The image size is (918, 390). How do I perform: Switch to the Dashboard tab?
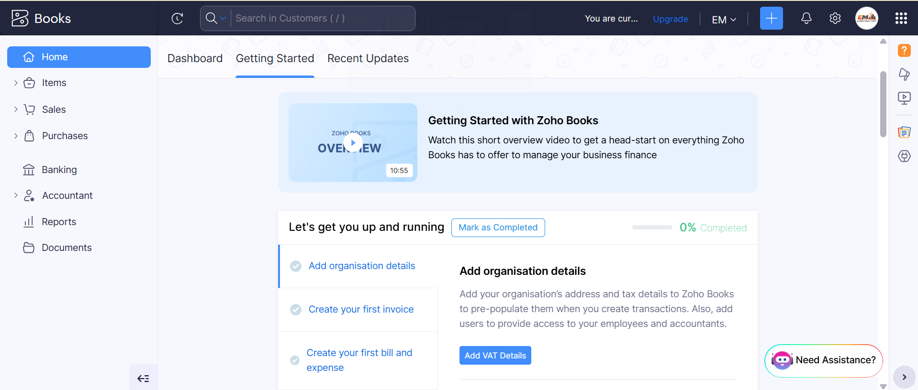click(195, 58)
